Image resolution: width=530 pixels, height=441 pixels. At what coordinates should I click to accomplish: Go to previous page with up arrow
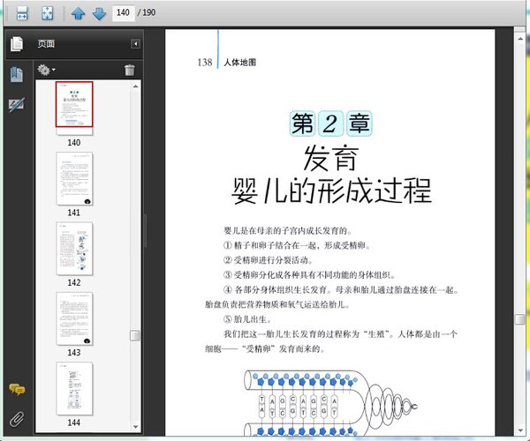pos(78,13)
